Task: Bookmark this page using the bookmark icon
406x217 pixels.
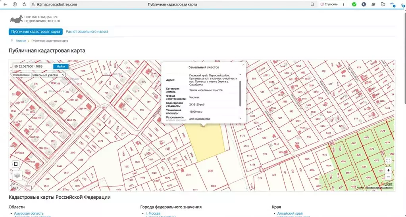Action: pyautogui.click(x=312, y=4)
